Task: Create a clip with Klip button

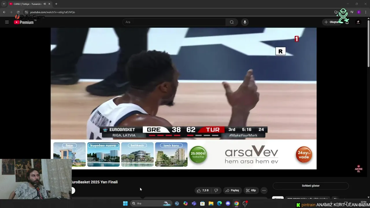Action: click(251, 190)
